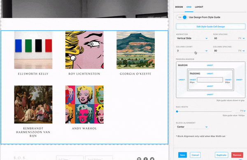Change the Column Spacing PX unit selector
Viewport: 247px width, 160px height.
(241, 51)
